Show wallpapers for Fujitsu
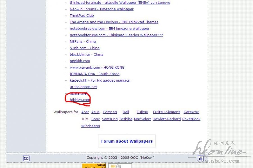253x168 pixels. point(142,112)
